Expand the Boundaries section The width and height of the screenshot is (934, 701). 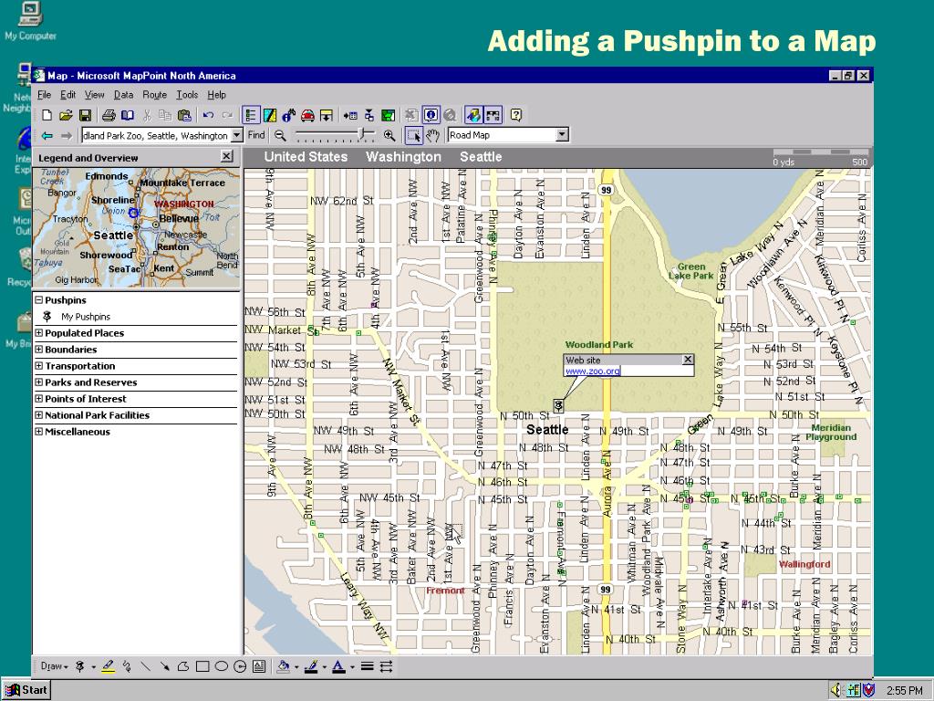(38, 350)
